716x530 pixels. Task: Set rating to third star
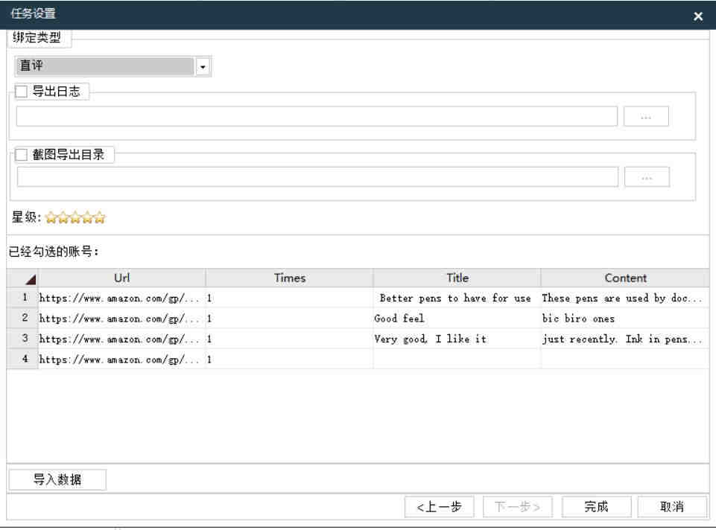[x=75, y=217]
